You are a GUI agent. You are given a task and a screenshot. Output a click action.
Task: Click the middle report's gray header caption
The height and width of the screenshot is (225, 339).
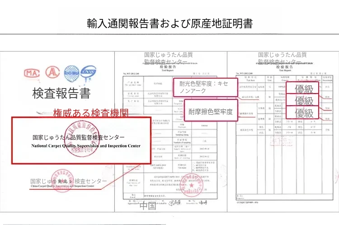(168, 58)
